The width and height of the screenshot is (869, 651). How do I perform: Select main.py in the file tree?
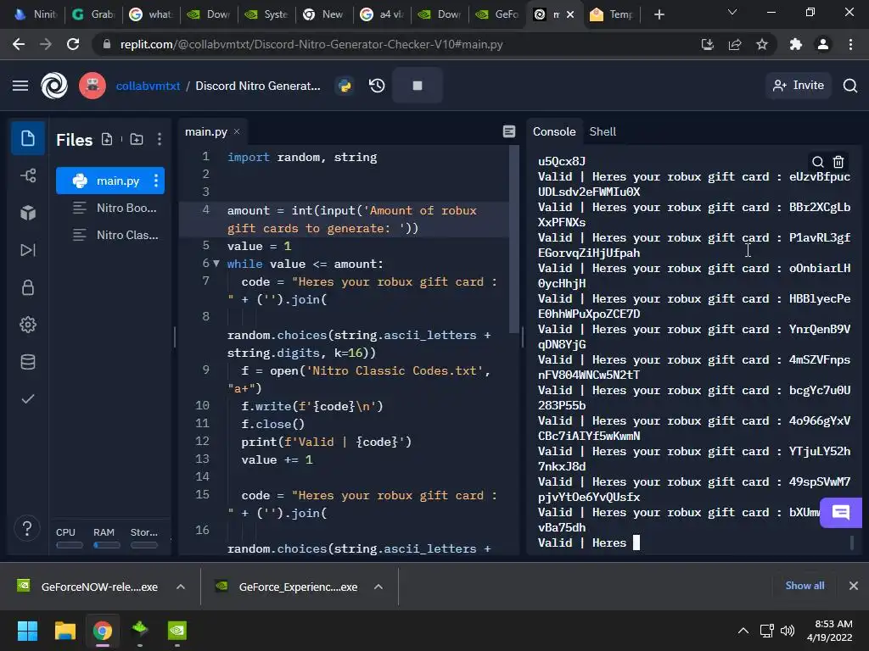(x=110, y=181)
